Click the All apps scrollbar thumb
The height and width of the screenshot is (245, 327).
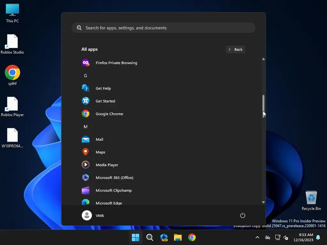263,106
